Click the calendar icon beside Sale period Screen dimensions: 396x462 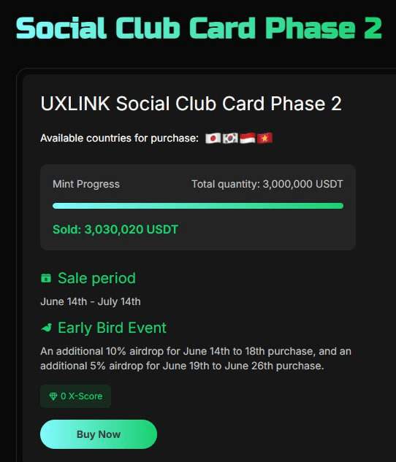point(46,278)
